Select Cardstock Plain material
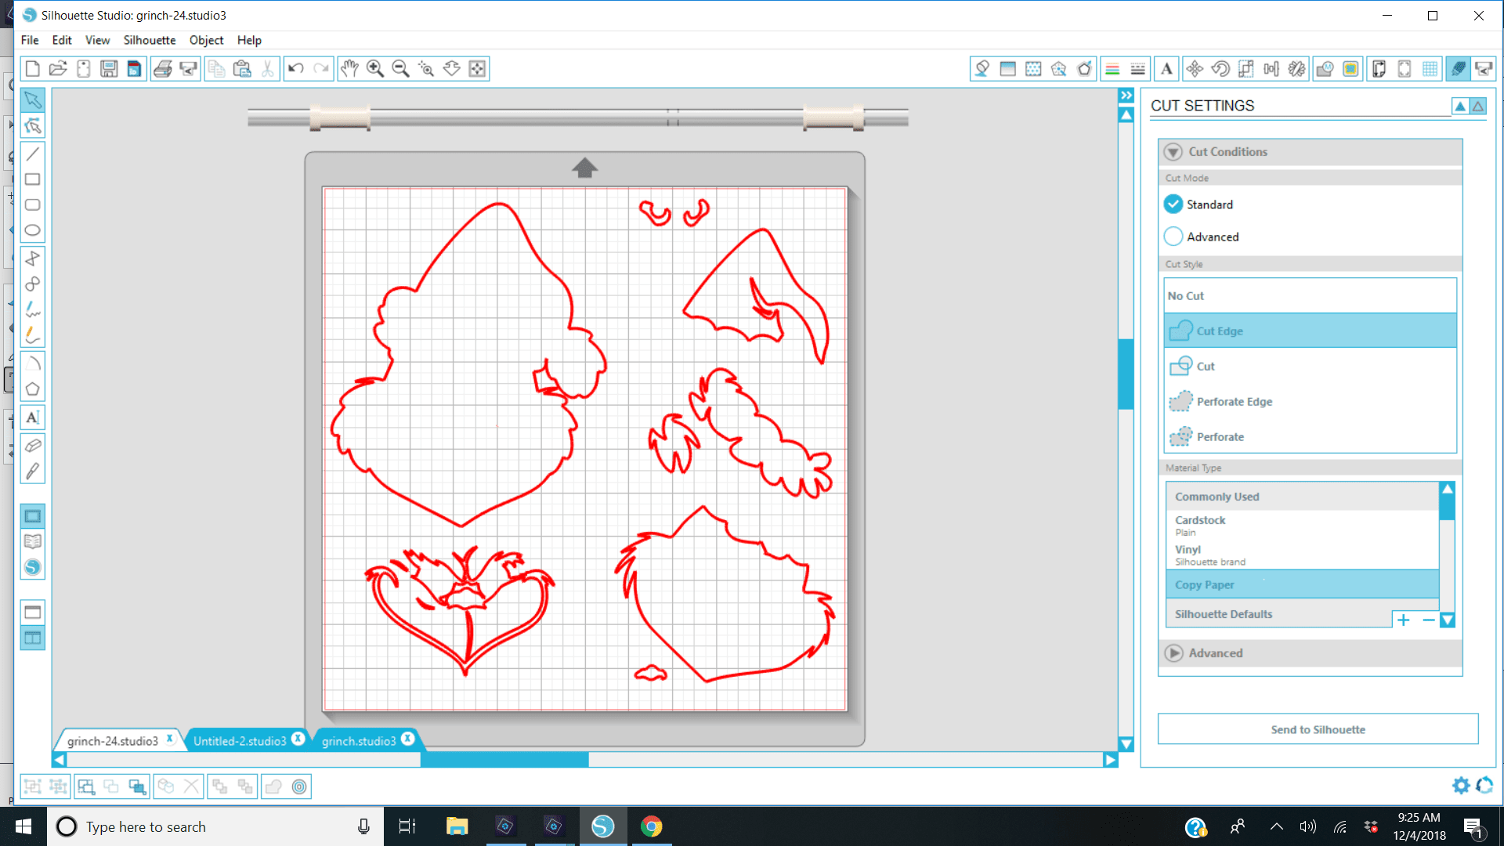 [x=1302, y=526]
